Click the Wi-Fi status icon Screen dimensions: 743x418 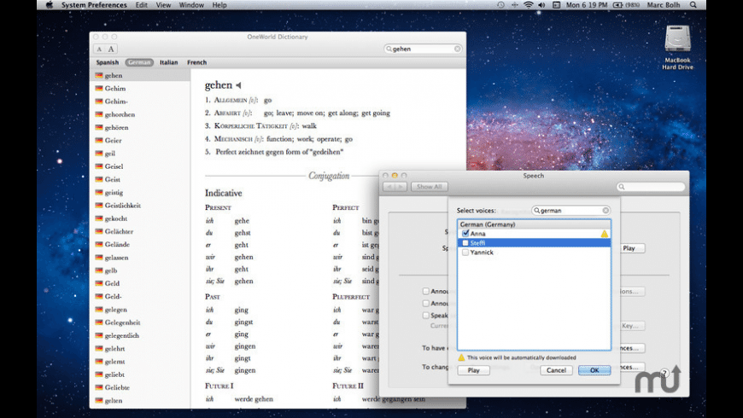529,5
